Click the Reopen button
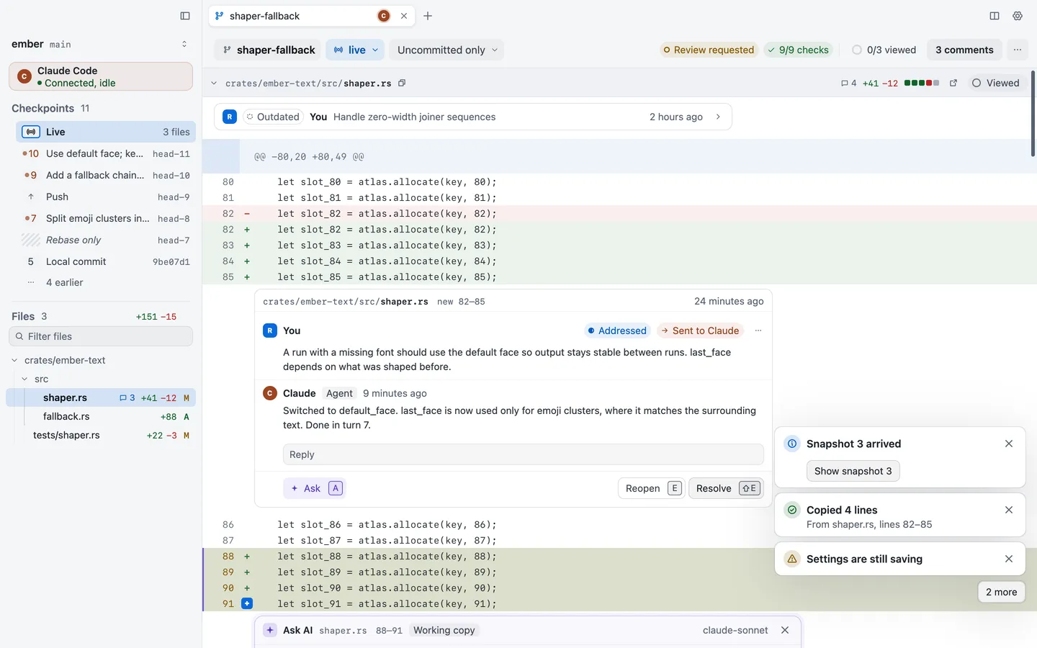 (651, 488)
